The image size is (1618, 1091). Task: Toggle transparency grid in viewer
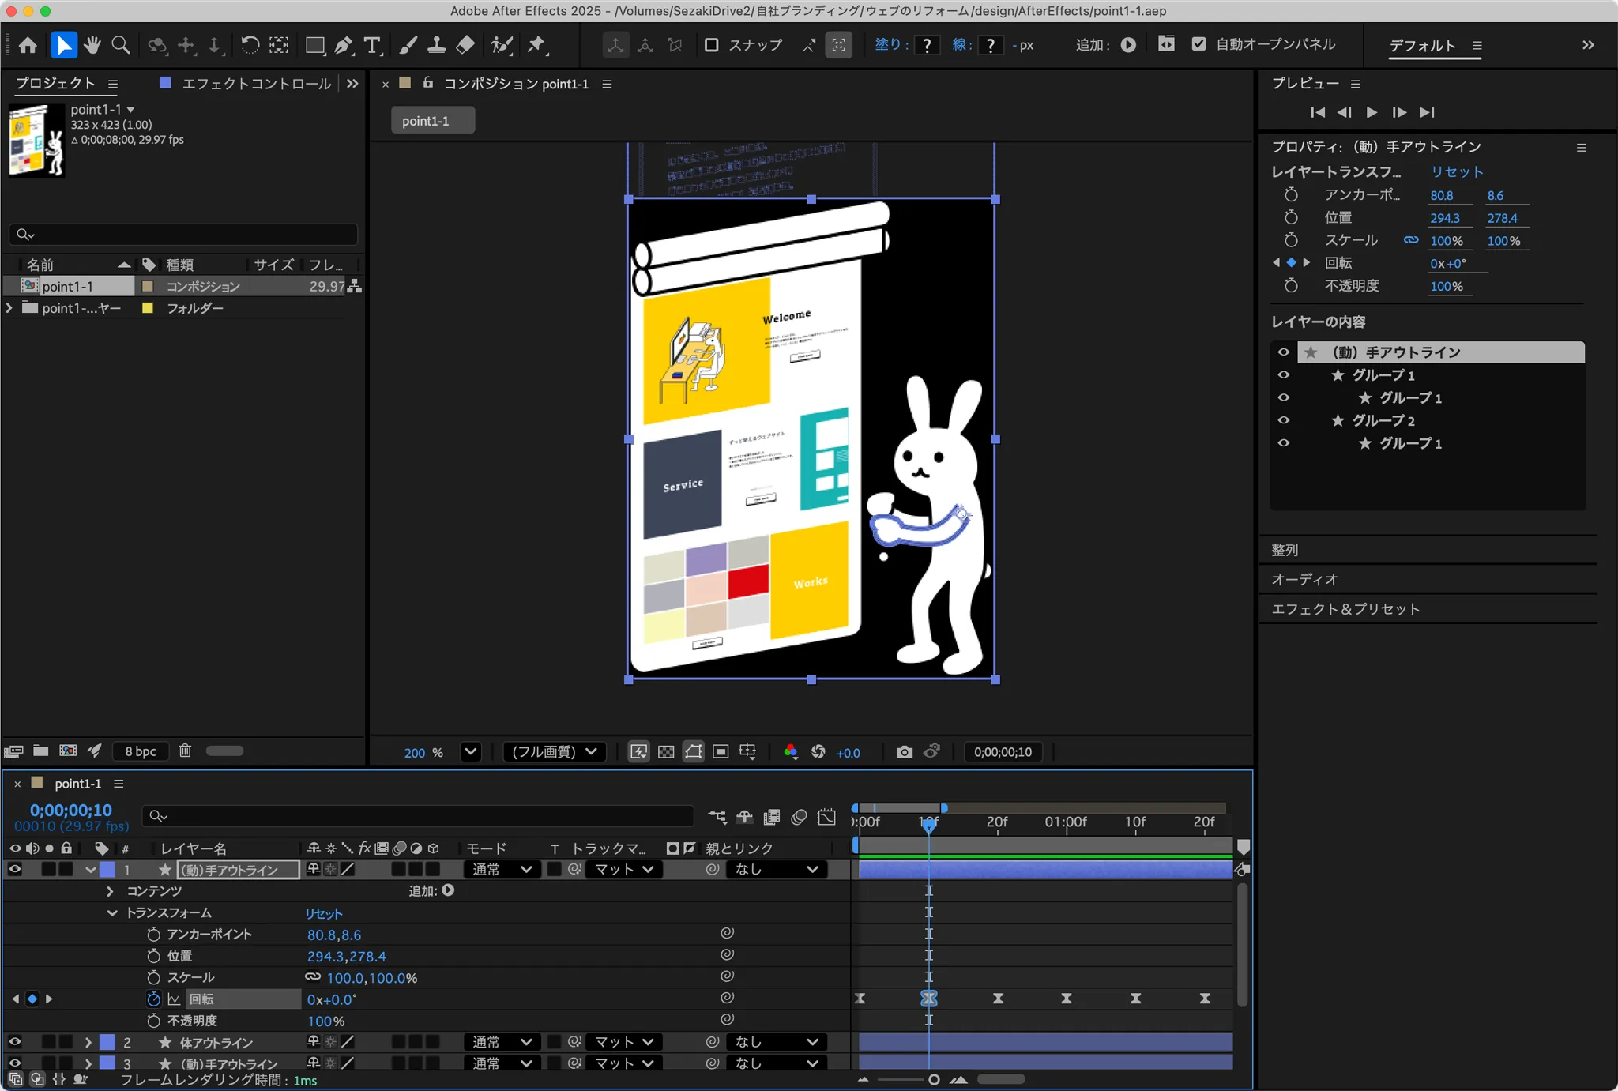666,752
